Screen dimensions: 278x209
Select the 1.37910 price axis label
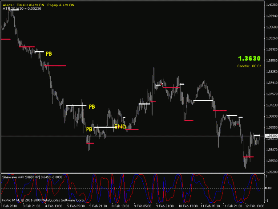tap(272, 83)
